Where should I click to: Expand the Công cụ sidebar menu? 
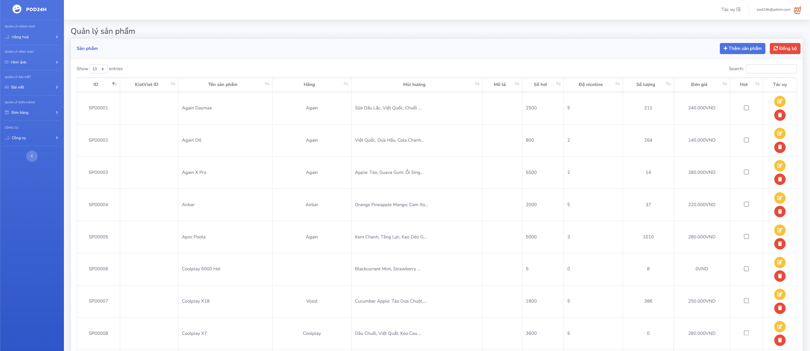32,138
